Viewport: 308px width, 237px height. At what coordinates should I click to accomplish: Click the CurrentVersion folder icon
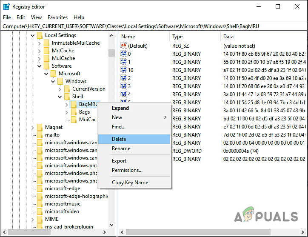pos(67,89)
